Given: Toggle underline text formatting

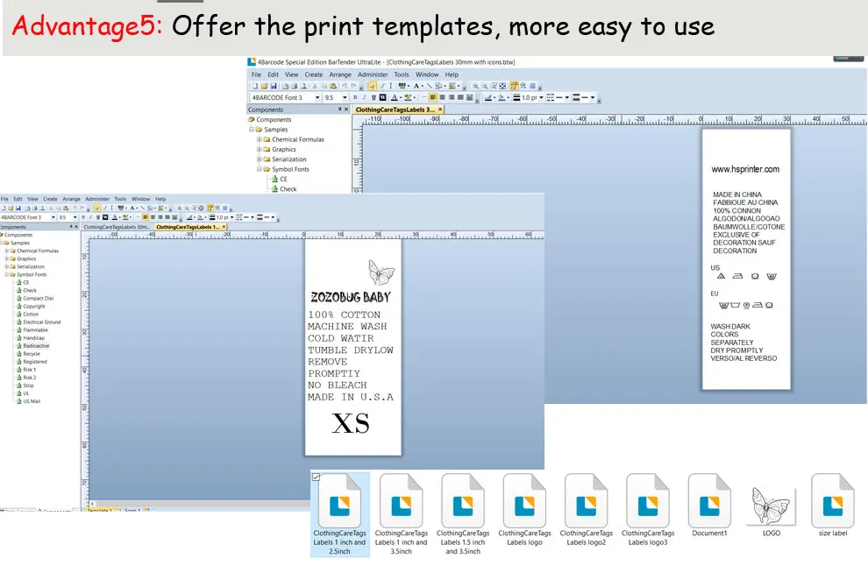Looking at the screenshot, I should (374, 97).
